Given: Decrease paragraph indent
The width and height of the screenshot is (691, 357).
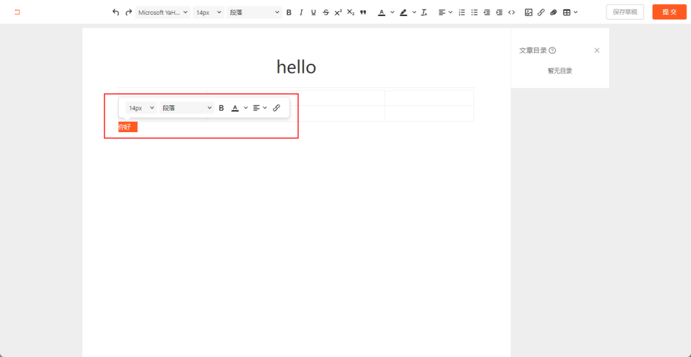Looking at the screenshot, I should coord(486,12).
